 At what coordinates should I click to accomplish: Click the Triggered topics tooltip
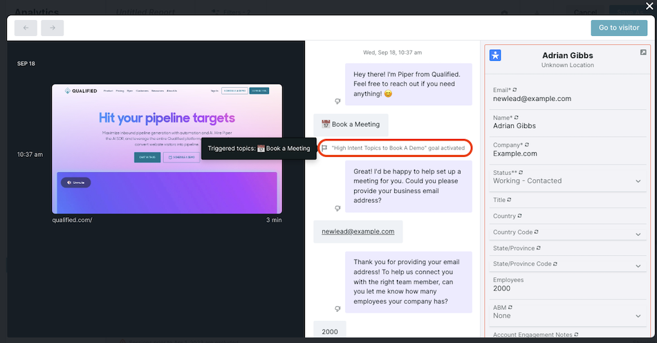[x=259, y=148]
